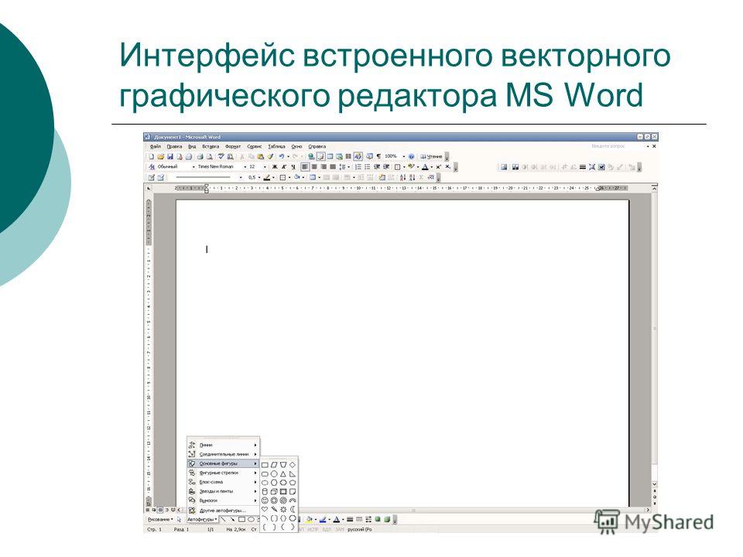Viewport: 743px width, 557px height.
Task: Center the text
Action: coord(314,167)
